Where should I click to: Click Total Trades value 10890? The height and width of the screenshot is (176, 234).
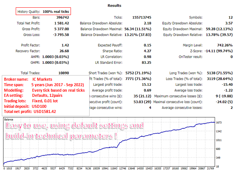64,73
